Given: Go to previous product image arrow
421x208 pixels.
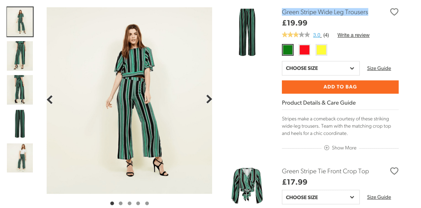Looking at the screenshot, I should tap(50, 100).
